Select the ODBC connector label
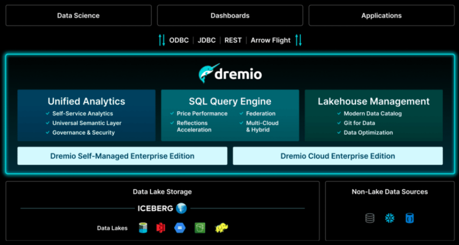The image size is (459, 245). point(179,40)
